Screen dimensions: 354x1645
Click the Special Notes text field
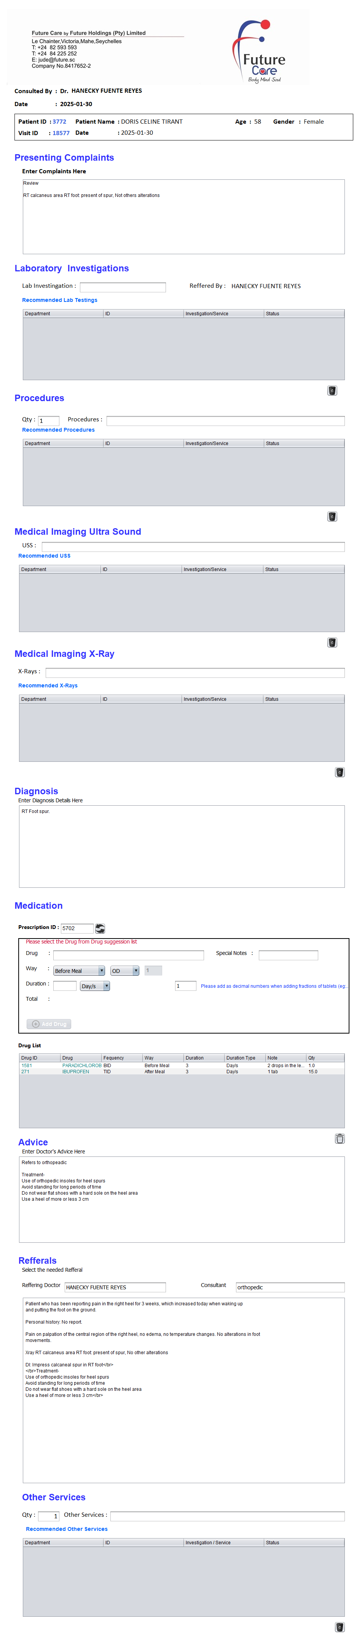click(x=289, y=955)
